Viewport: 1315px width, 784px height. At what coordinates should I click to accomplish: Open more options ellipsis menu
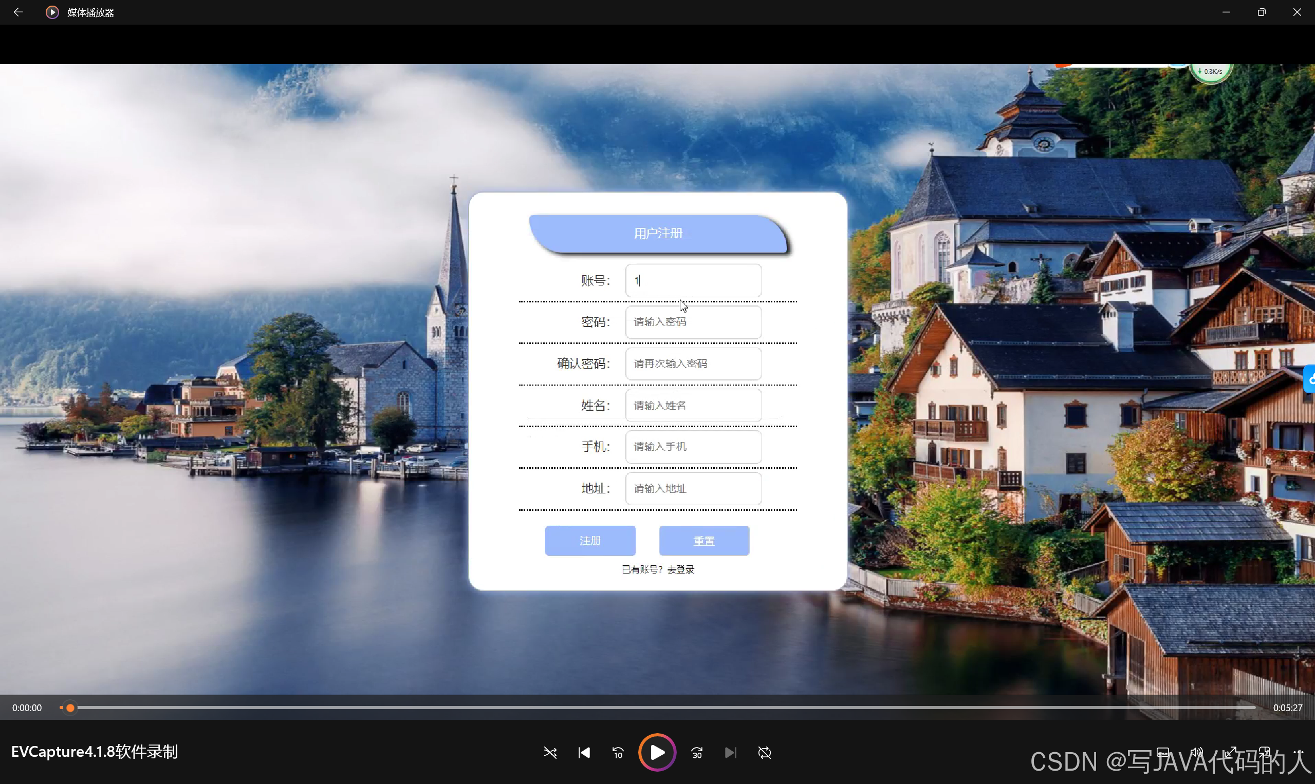[x=1298, y=752]
